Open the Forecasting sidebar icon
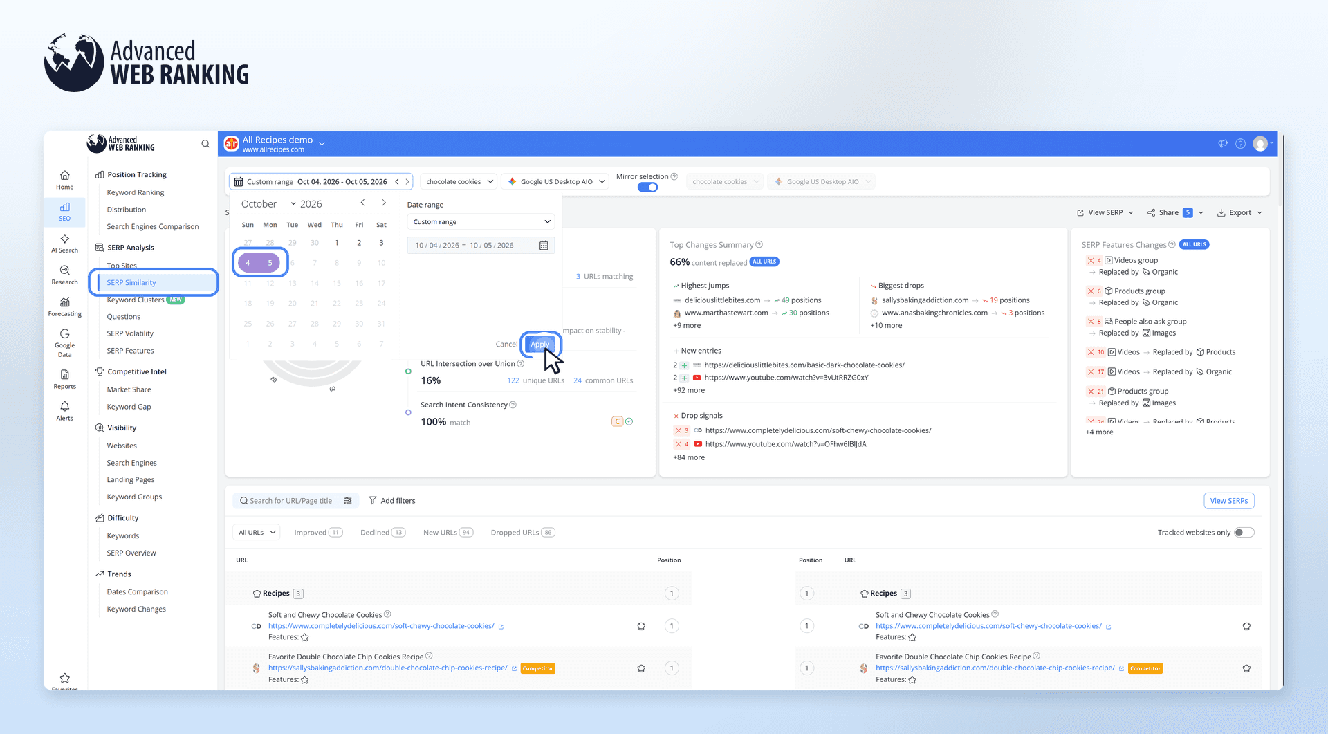This screenshot has height=734, width=1328. click(64, 307)
